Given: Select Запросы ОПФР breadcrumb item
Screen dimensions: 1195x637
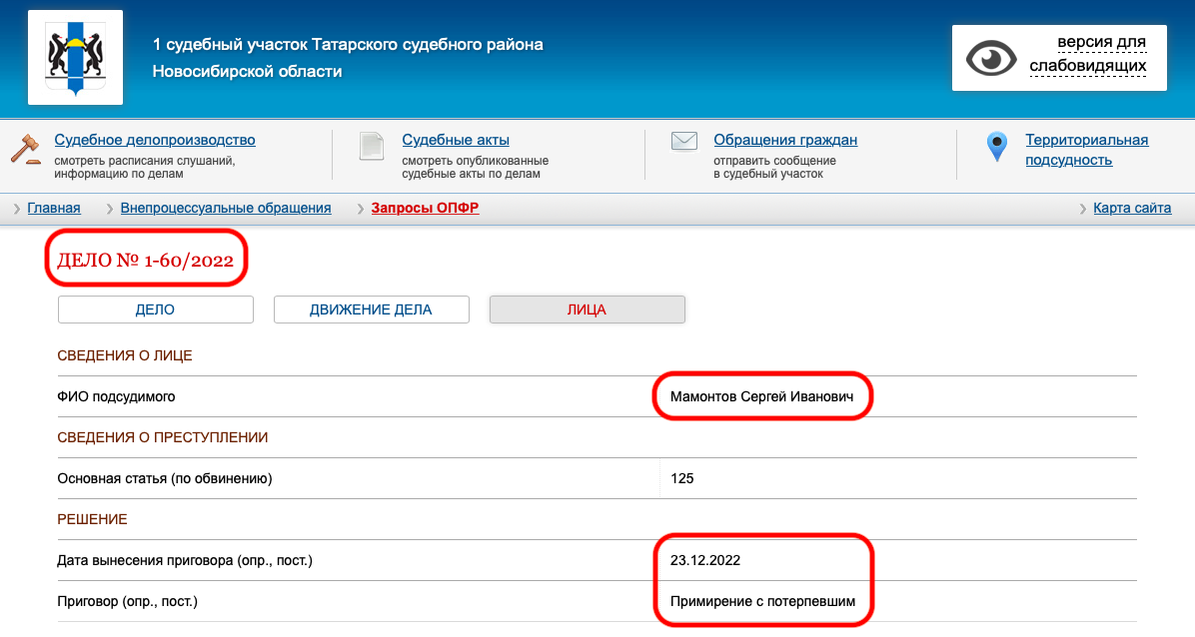Looking at the screenshot, I should tap(425, 208).
